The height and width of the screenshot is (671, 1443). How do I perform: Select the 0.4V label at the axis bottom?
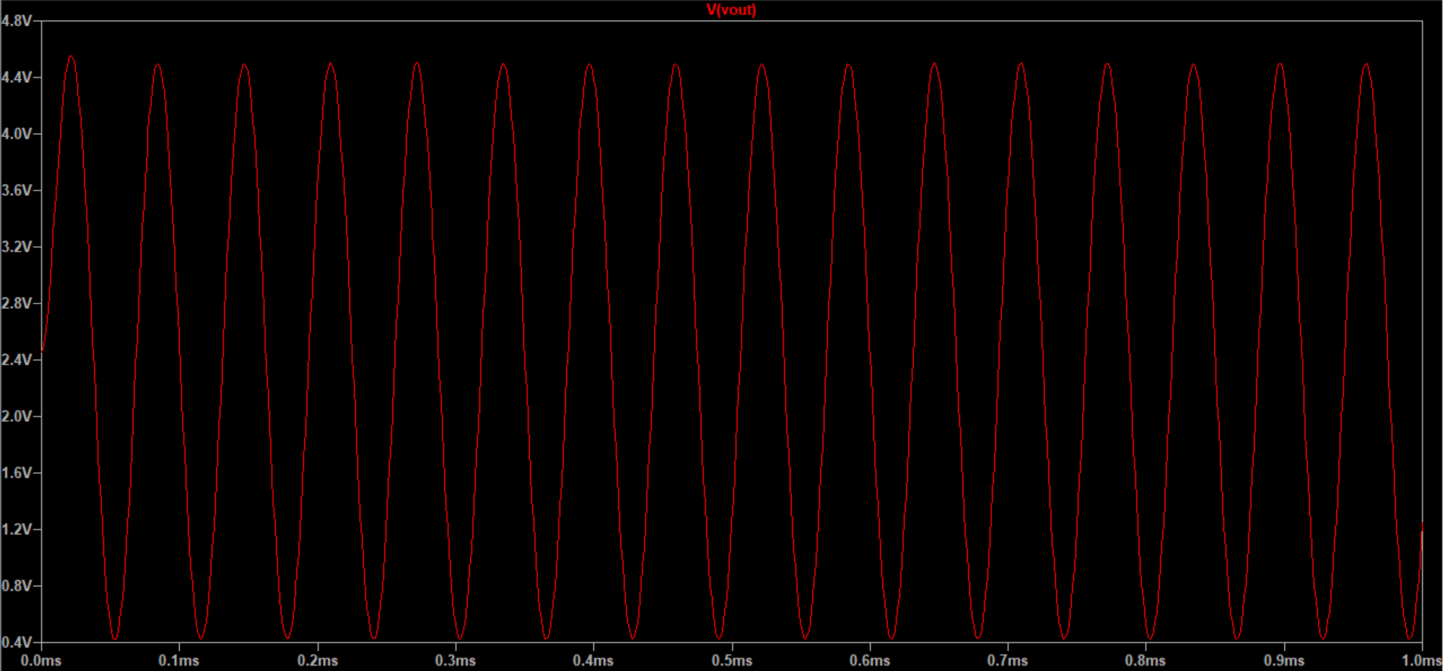[x=17, y=642]
